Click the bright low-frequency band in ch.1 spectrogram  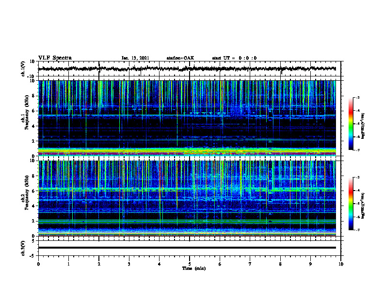187,152
